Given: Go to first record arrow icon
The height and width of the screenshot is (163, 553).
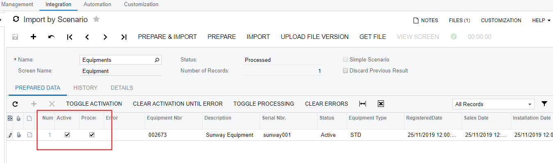Looking at the screenshot, I should [69, 37].
